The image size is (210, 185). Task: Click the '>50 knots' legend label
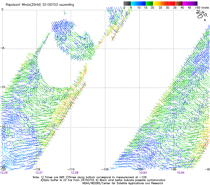point(202,7)
